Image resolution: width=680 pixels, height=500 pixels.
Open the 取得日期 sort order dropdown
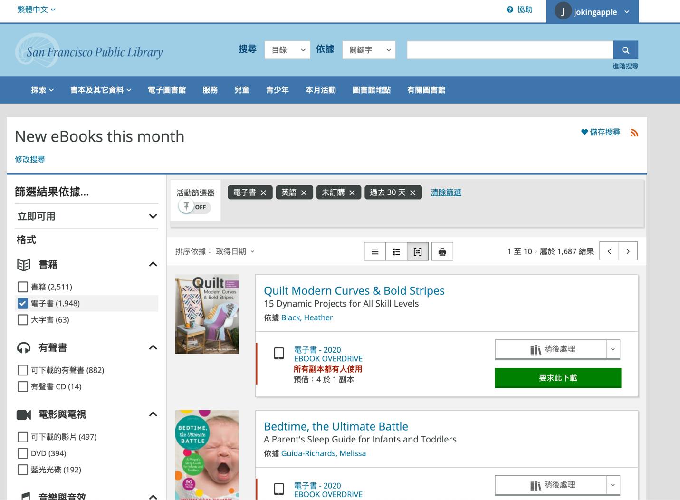[235, 251]
